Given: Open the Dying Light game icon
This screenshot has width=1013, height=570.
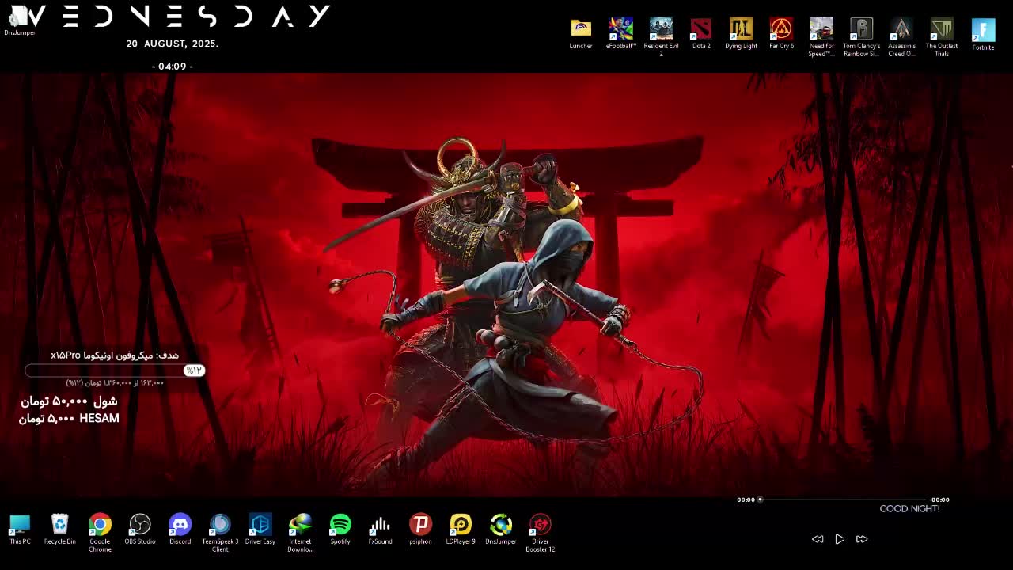Looking at the screenshot, I should tap(742, 33).
